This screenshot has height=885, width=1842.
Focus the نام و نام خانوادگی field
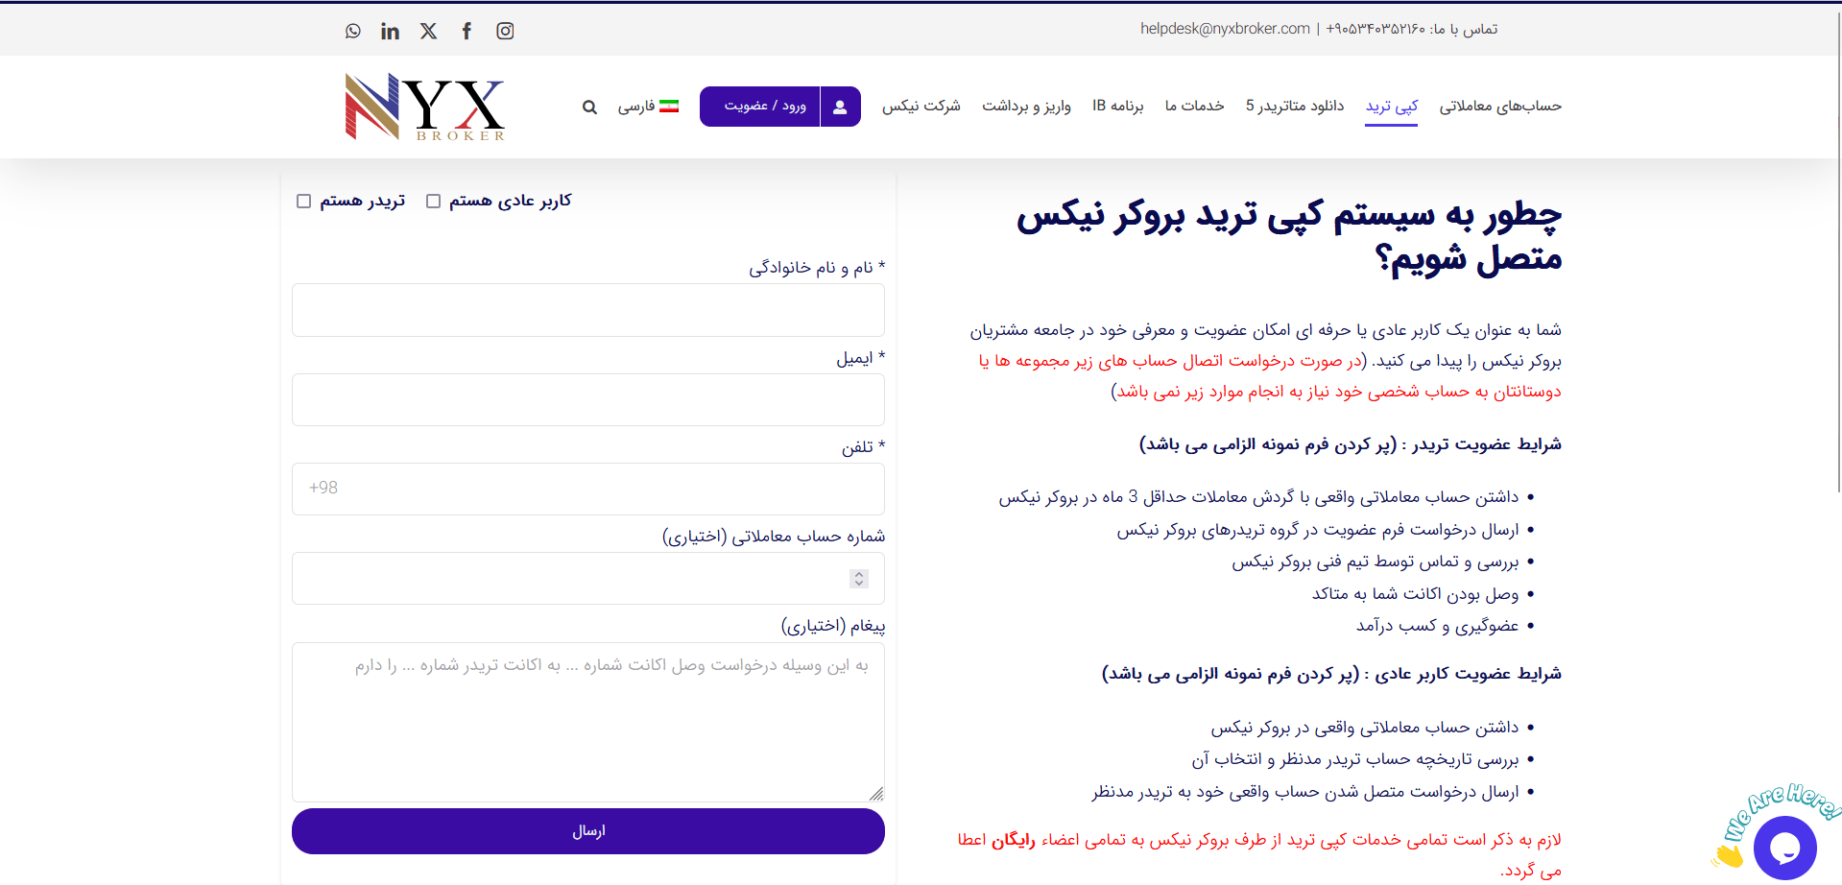[x=588, y=310]
